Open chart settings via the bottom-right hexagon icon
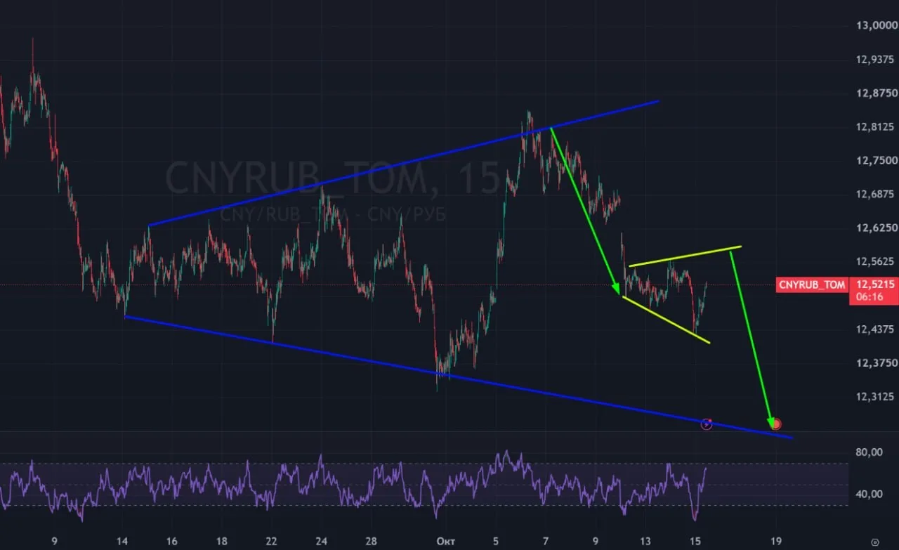This screenshot has width=899, height=550. click(874, 542)
